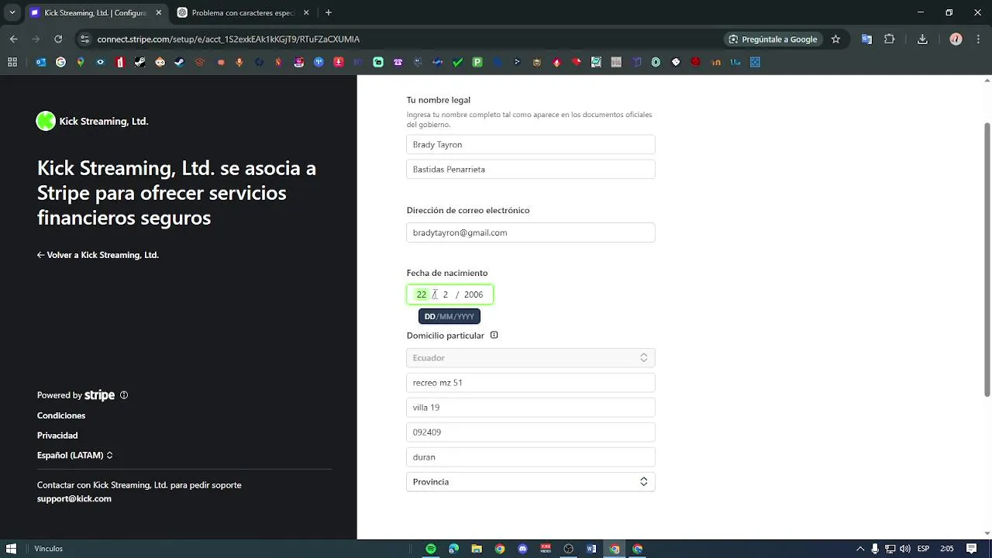Reload the Stripe page
Screen dimensions: 992x558
coord(58,39)
